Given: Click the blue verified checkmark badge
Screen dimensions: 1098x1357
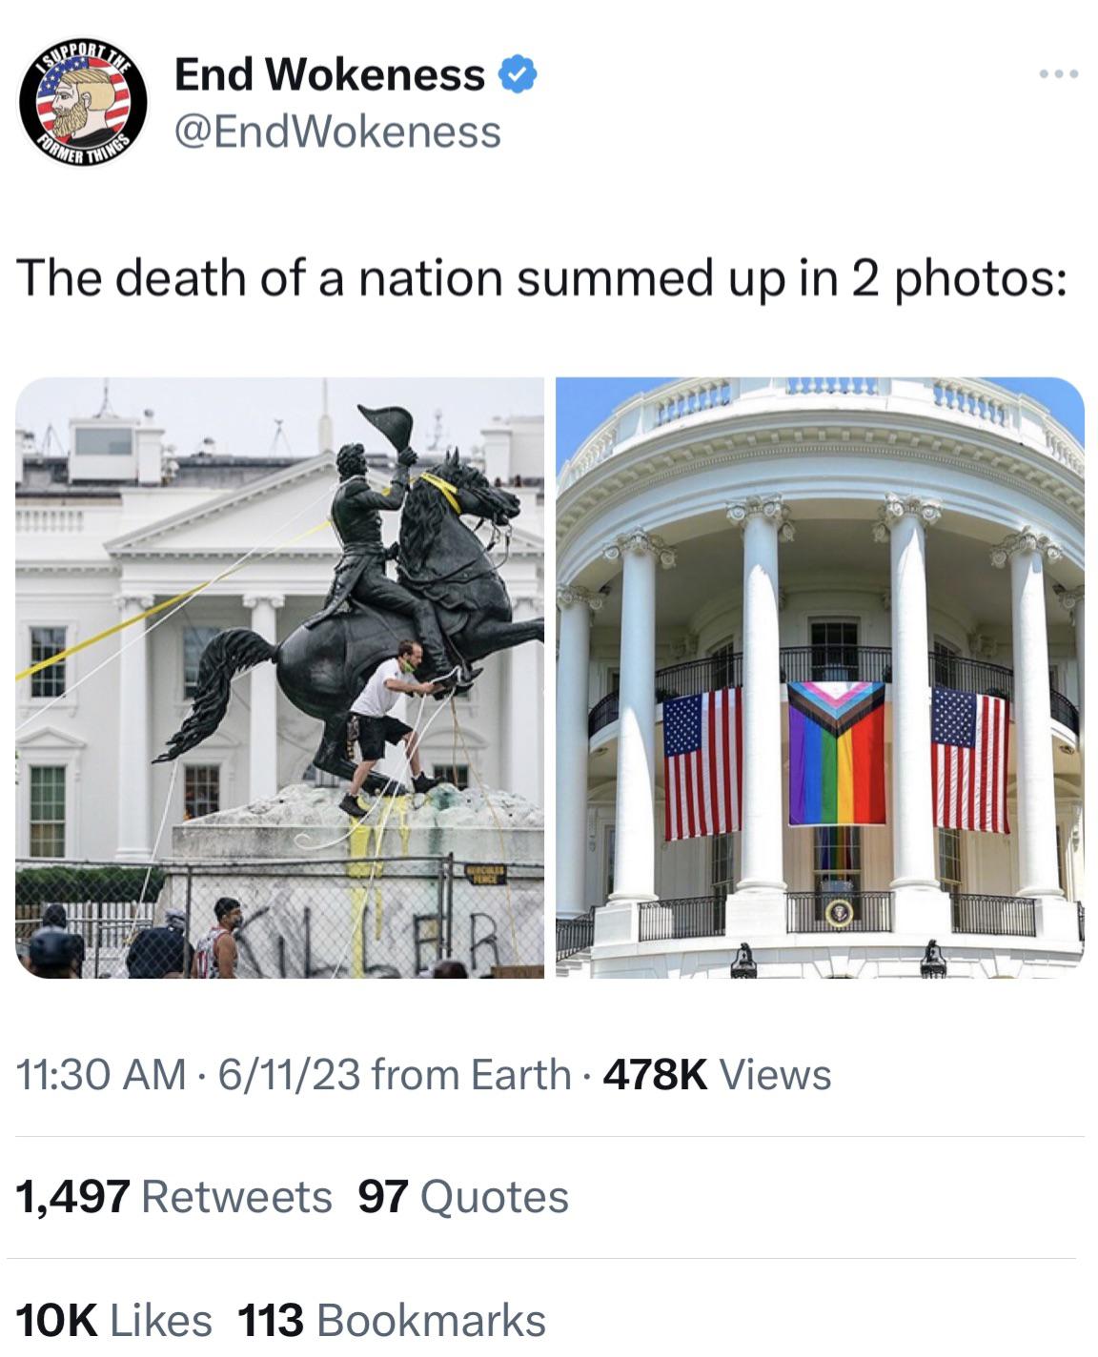Looking at the screenshot, I should [x=518, y=74].
